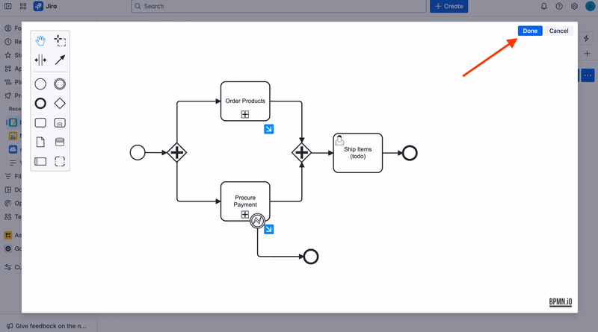598x332 pixels.
Task: Create a group from the palette
Action: [60, 161]
